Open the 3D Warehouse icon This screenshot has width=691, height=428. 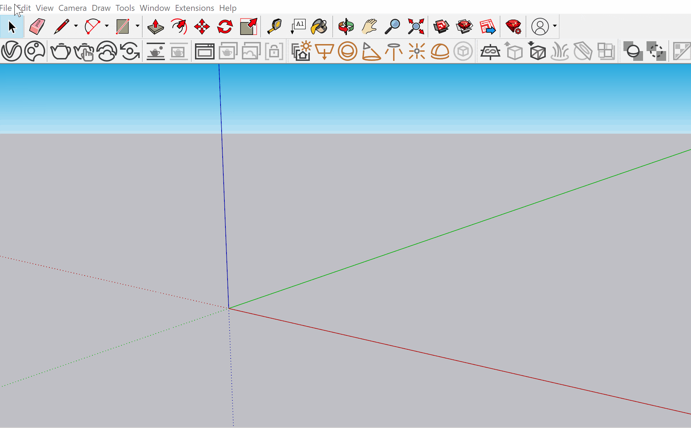(441, 27)
